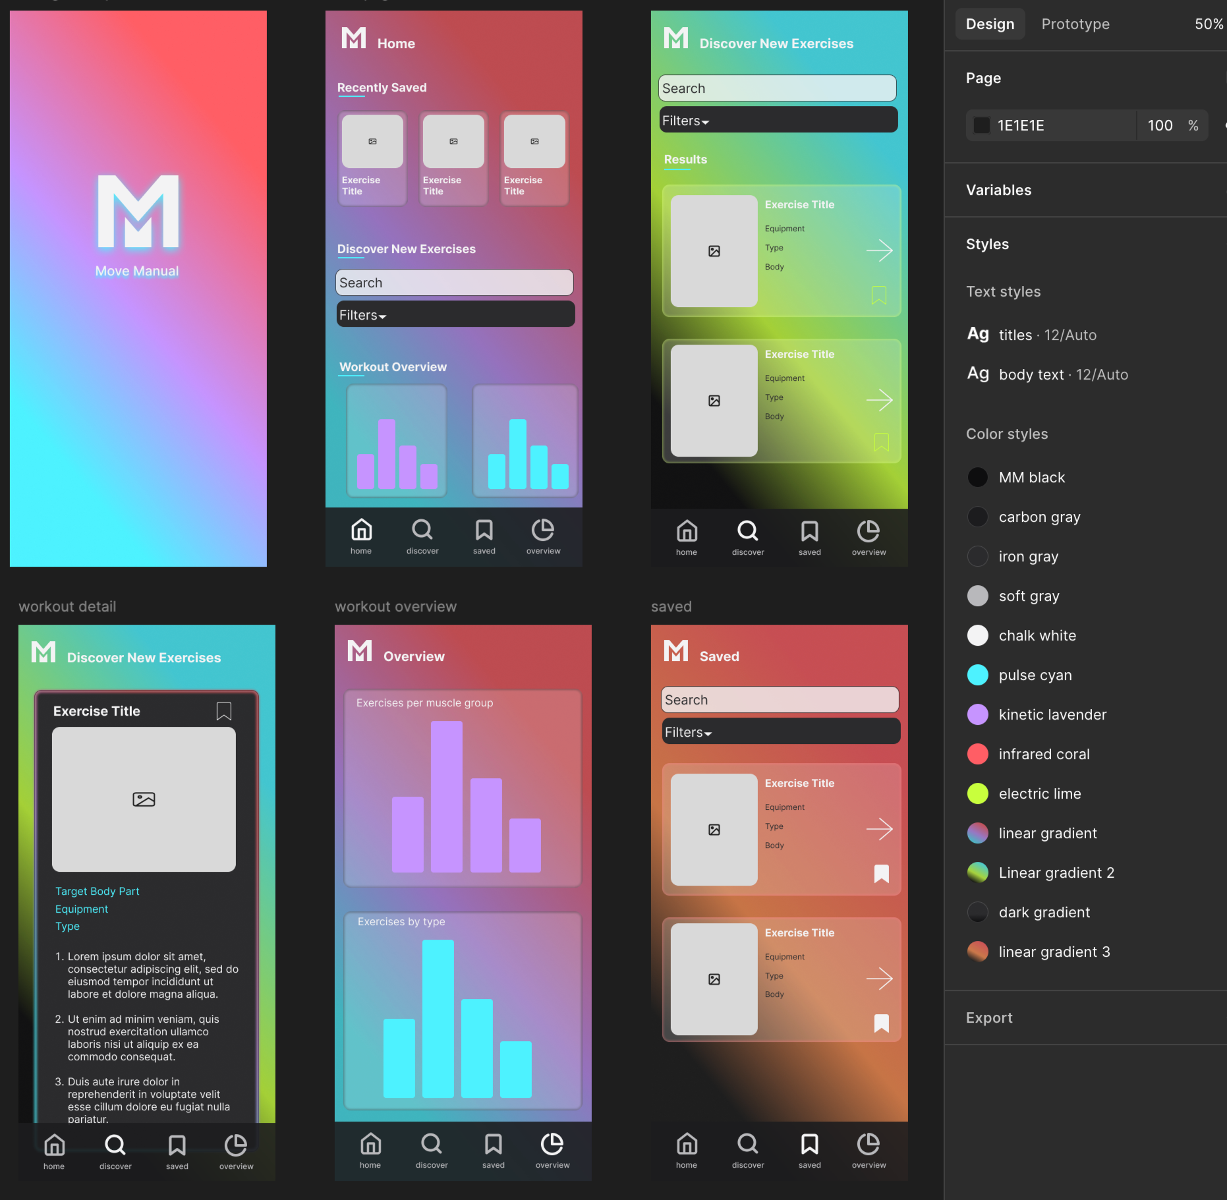Viewport: 1227px width, 1200px height.
Task: Toggle the bookmark on the Exercise Title detail card
Action: point(223,711)
